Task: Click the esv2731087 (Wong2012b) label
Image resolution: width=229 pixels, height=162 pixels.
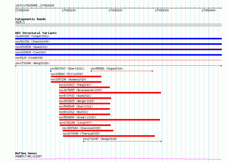Action: tap(100, 139)
